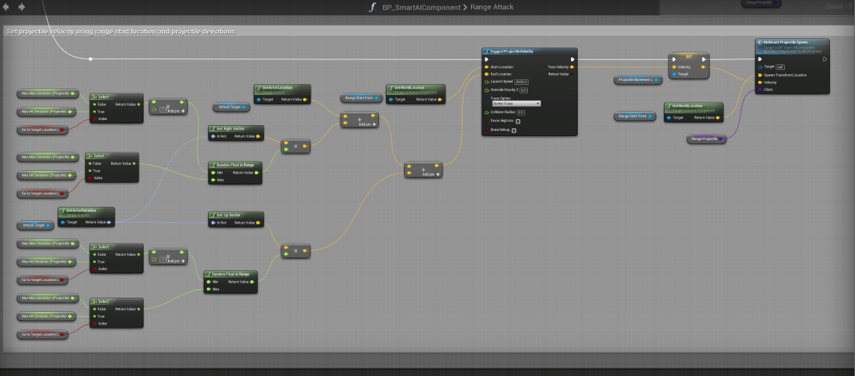Click the SET node input execution pin

(x=673, y=58)
